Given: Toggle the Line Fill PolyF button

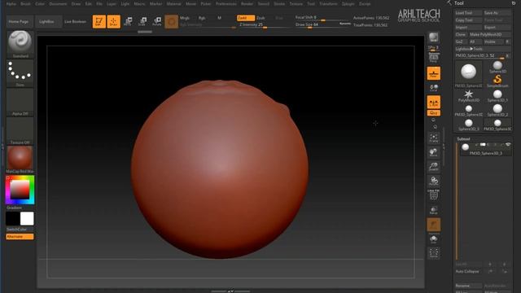Looking at the screenshot, I should [x=434, y=195].
